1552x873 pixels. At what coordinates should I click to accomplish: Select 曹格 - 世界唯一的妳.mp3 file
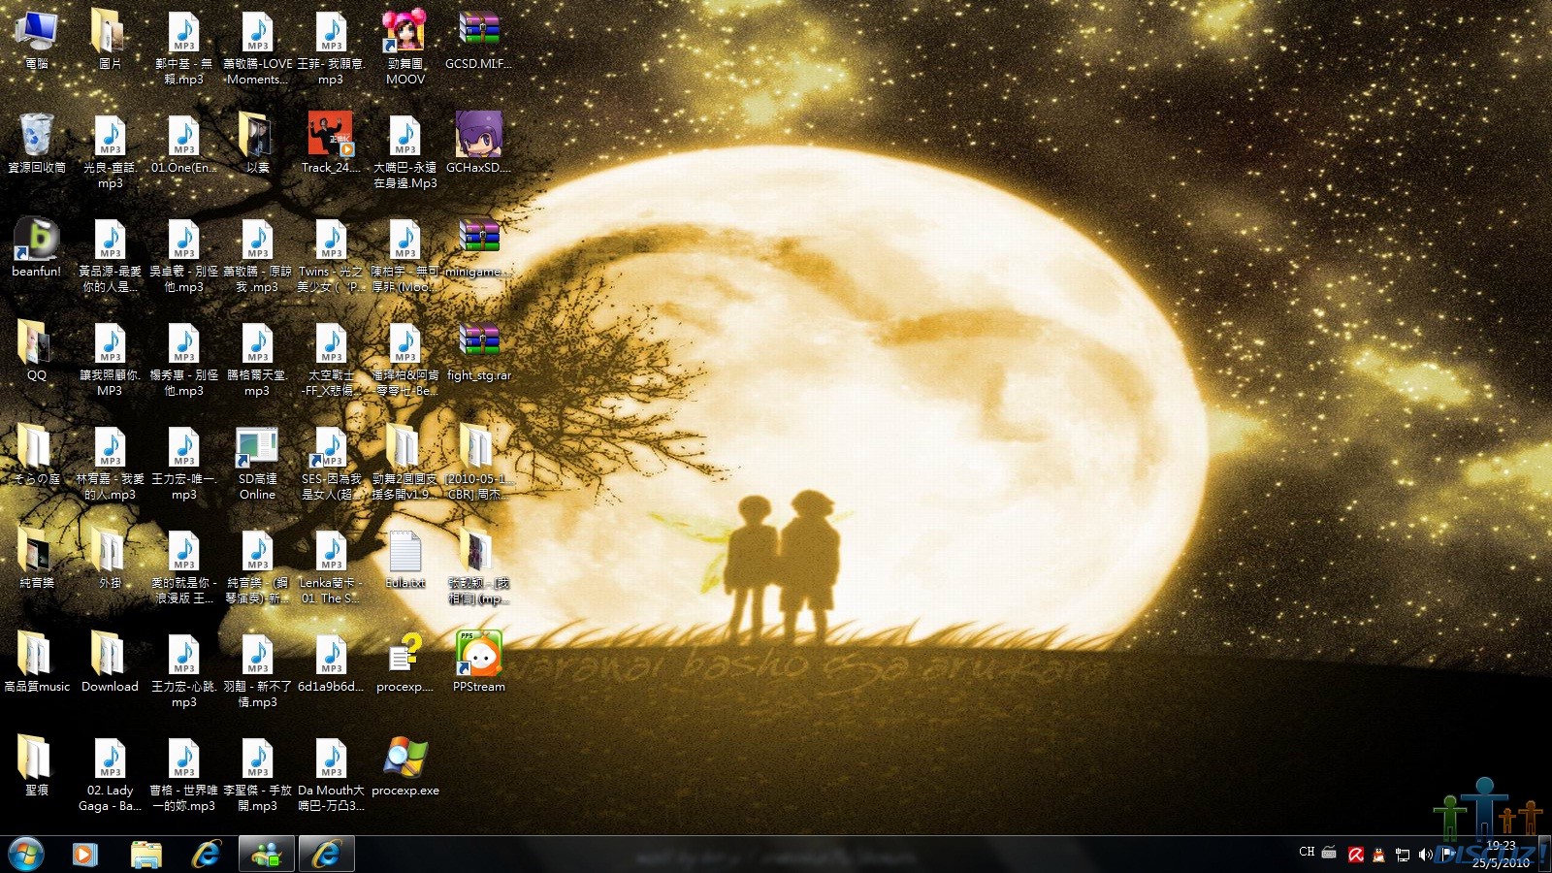coord(184,775)
